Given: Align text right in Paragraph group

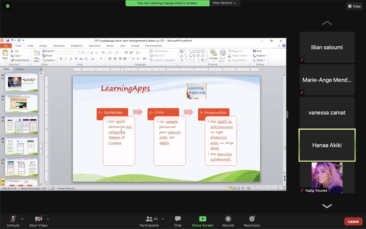Looking at the screenshot, I should [120, 59].
